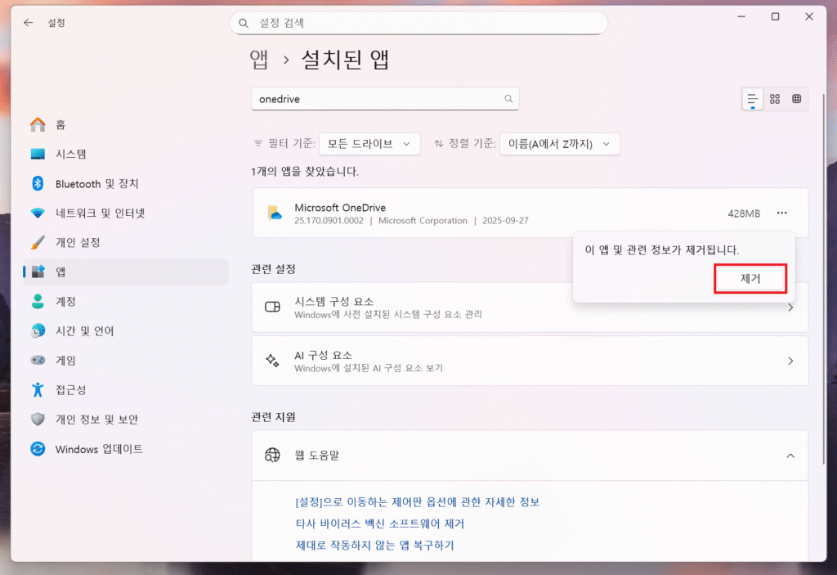Maximize the Settings window
Image resolution: width=837 pixels, height=575 pixels.
coord(775,16)
